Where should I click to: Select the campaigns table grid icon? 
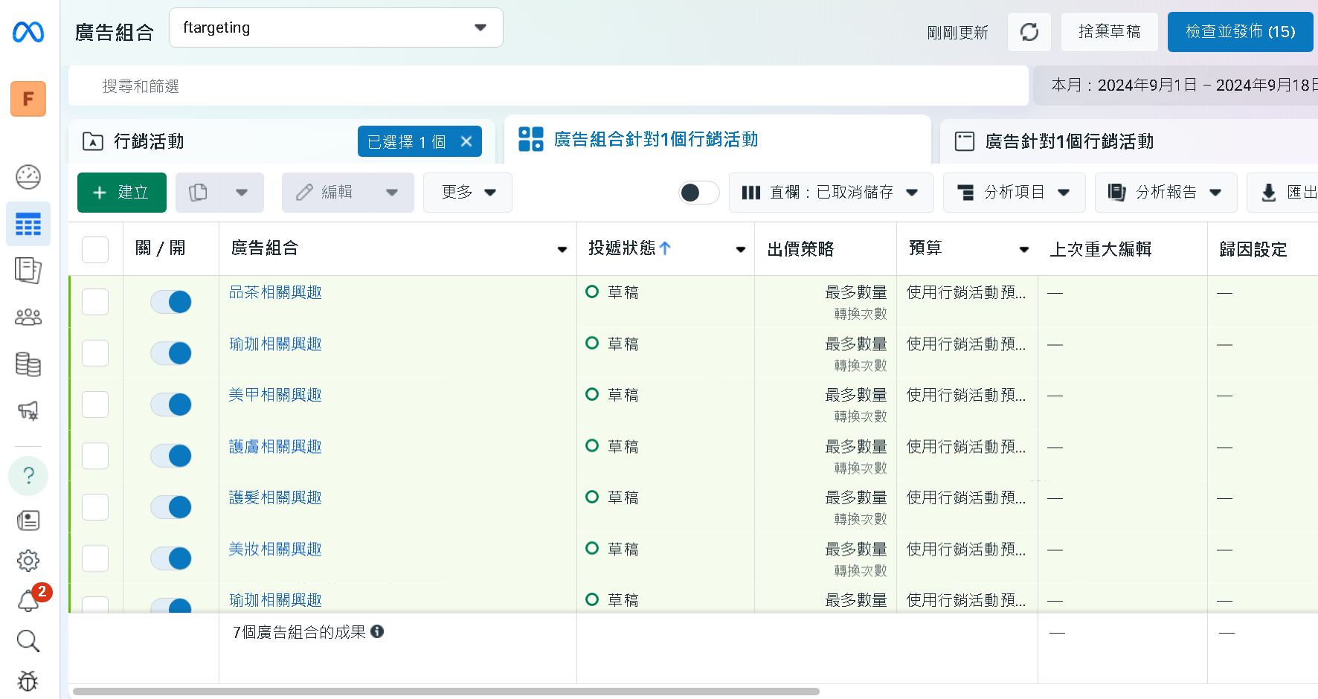(x=28, y=224)
